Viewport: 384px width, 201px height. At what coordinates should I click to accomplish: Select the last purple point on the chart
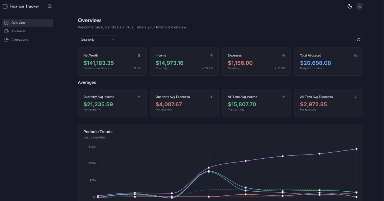click(x=356, y=149)
